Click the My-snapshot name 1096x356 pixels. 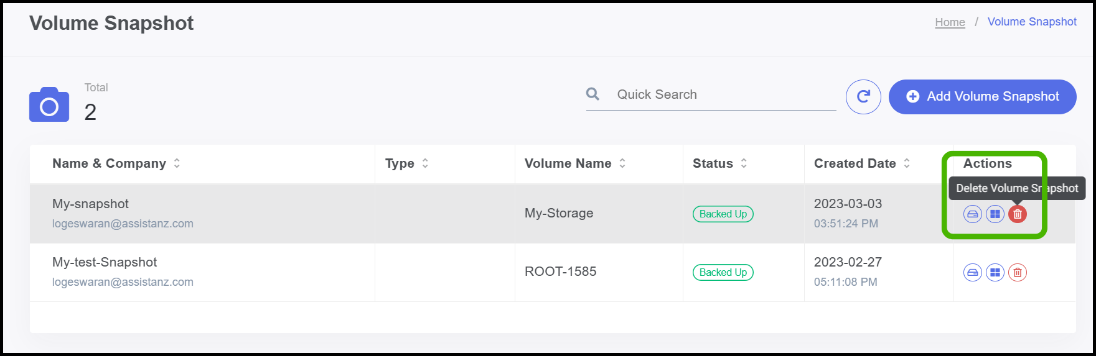coord(90,204)
